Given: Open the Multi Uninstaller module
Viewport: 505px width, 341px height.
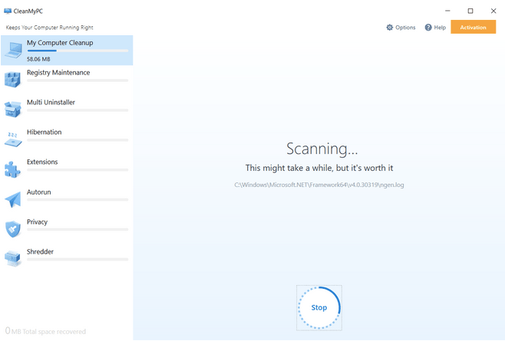Looking at the screenshot, I should 67,110.
